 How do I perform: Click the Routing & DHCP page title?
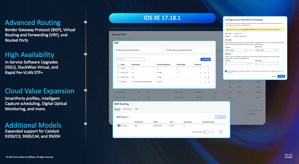coord(119,34)
